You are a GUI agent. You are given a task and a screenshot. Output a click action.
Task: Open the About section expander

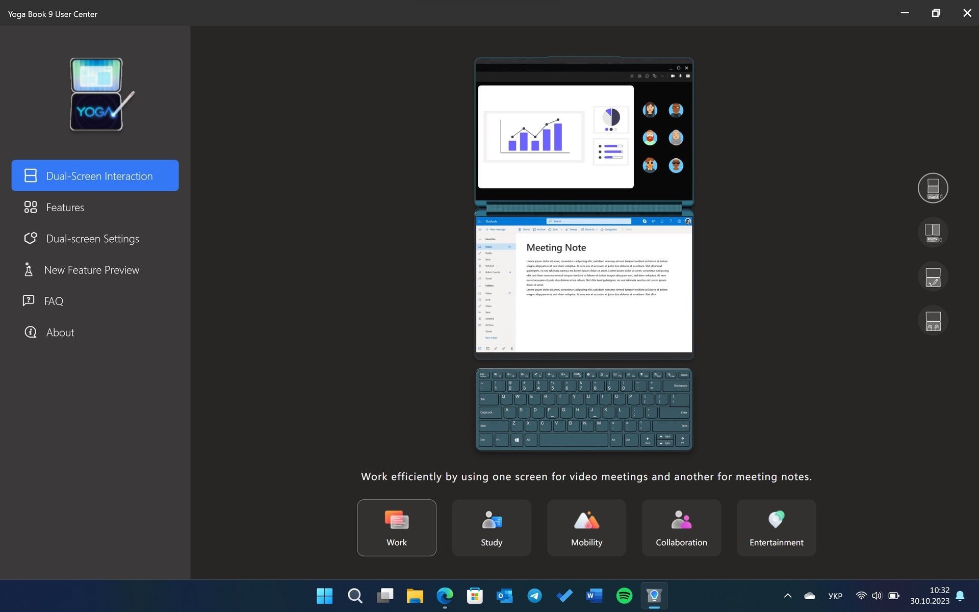coord(60,331)
